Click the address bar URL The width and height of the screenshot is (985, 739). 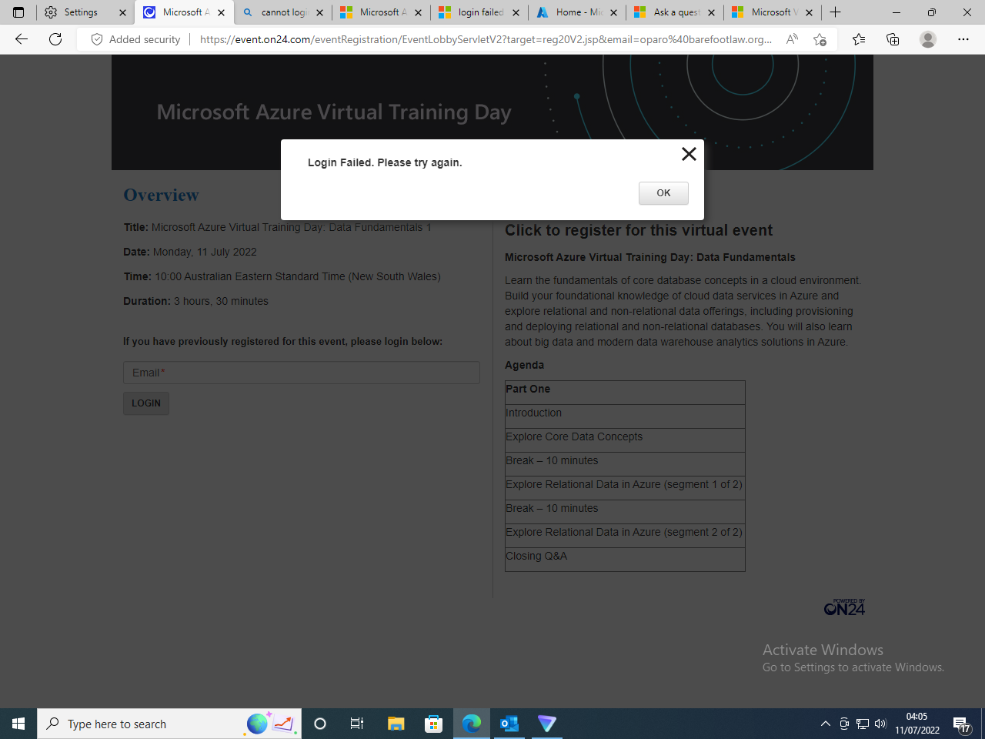(x=486, y=39)
